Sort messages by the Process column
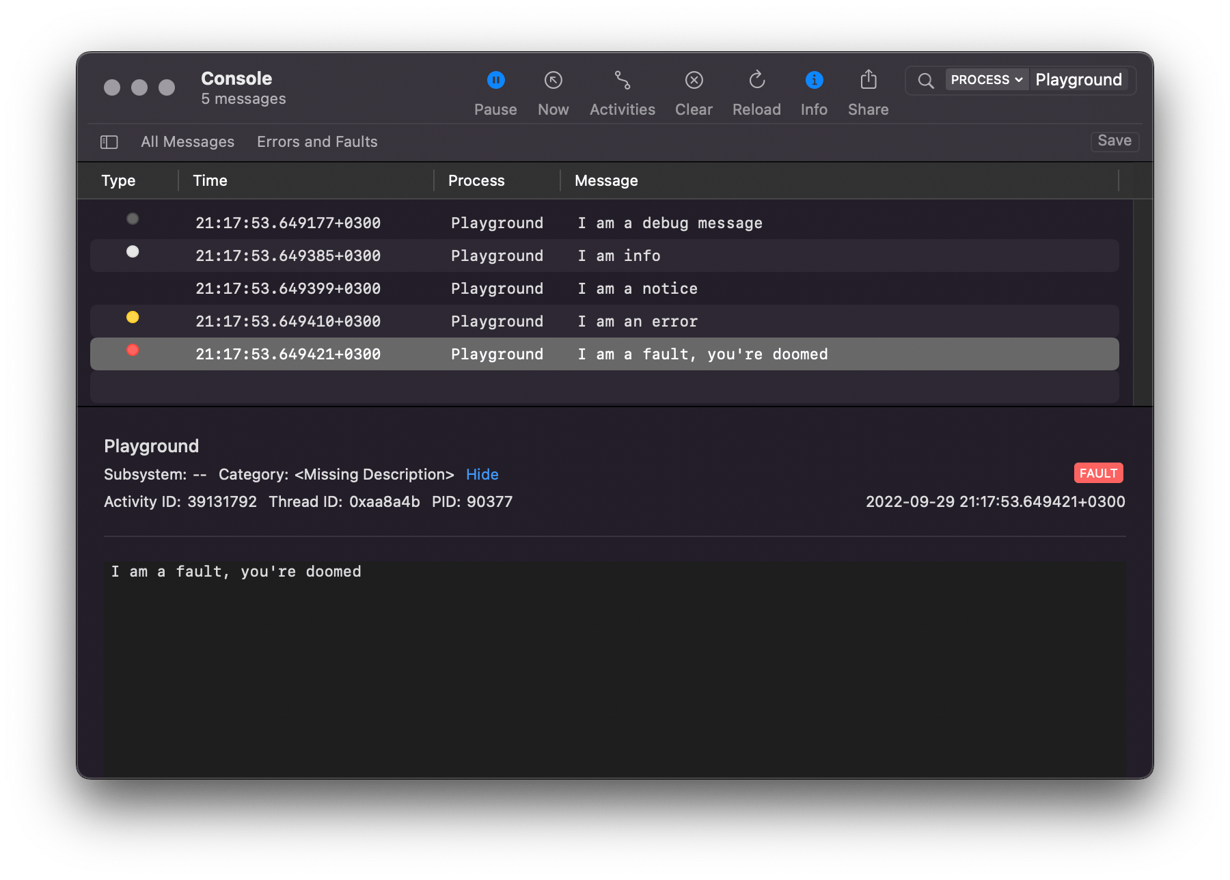Screen dimensions: 1230x880 point(476,180)
